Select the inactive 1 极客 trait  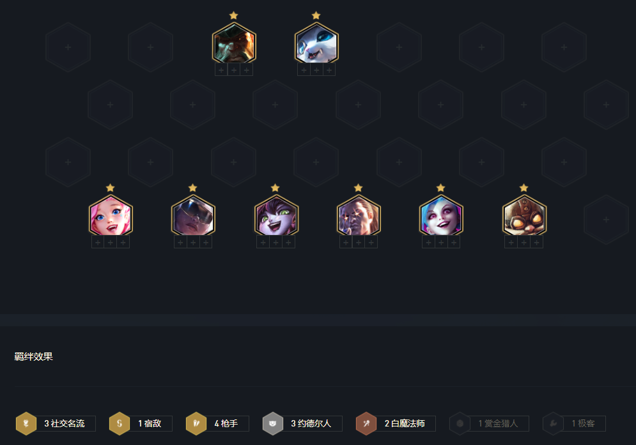click(x=574, y=423)
